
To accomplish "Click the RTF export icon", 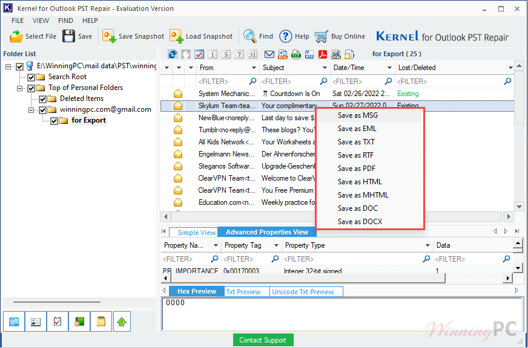I will point(309,54).
